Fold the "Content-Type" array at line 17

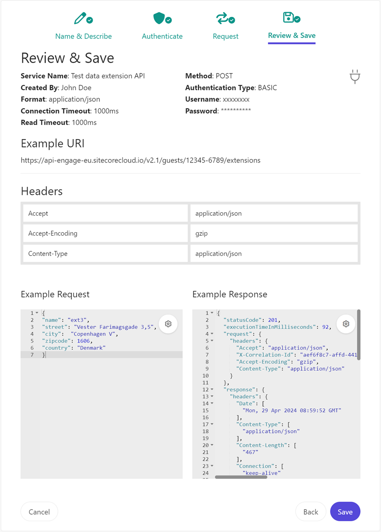point(212,424)
